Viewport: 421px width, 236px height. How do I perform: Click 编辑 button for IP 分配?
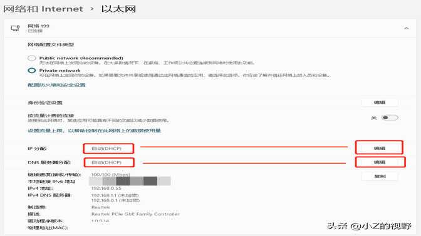coord(380,148)
